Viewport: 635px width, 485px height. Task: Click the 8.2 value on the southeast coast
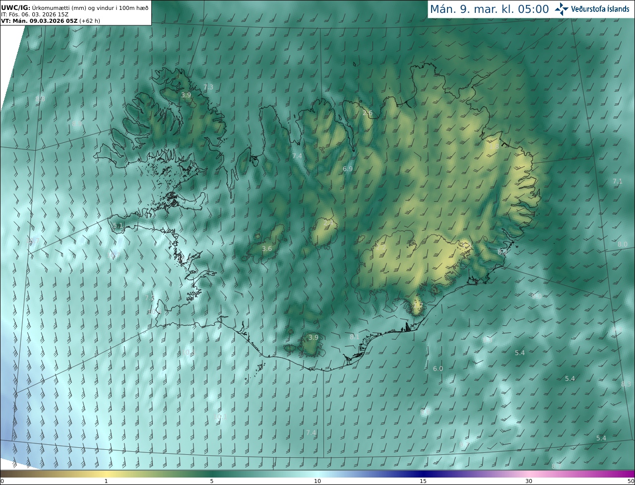click(503, 252)
